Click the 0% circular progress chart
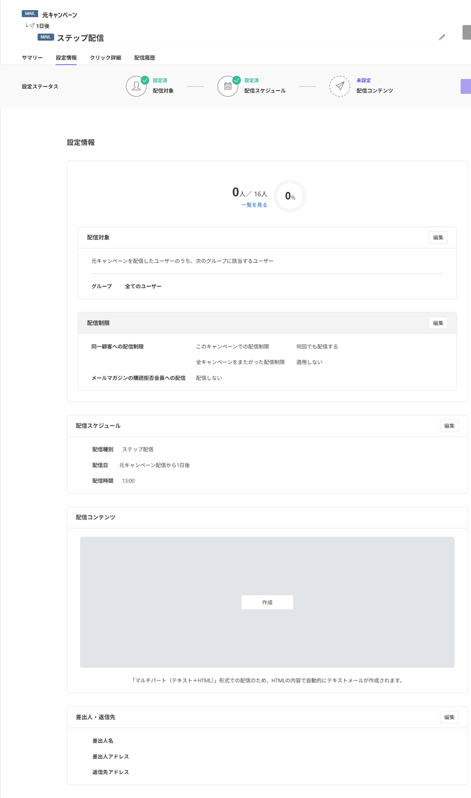The width and height of the screenshot is (471, 798). coord(290,196)
